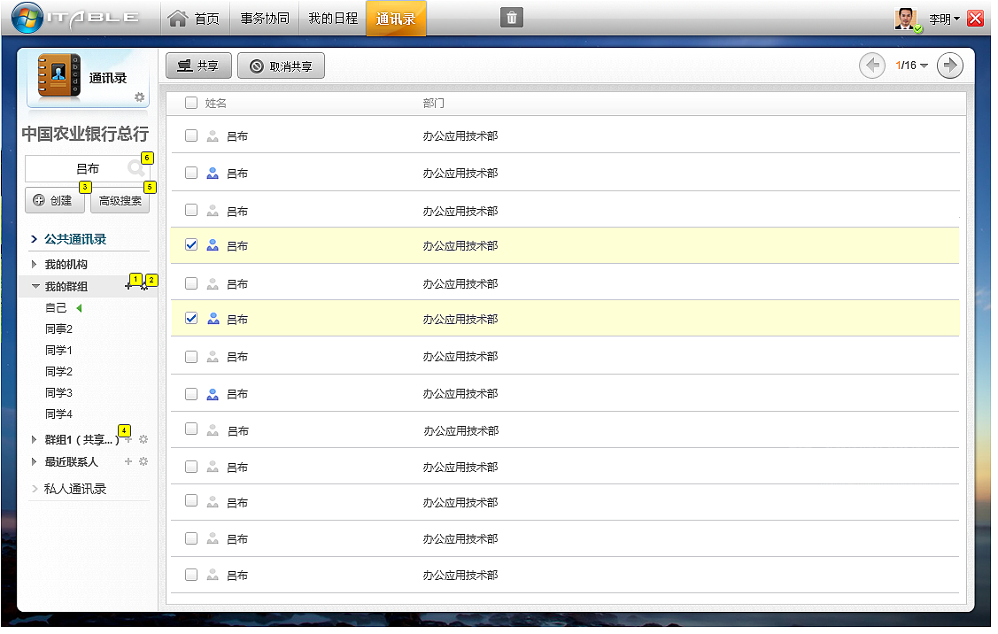Click the magnifier search icon
The width and height of the screenshot is (998, 634).
(135, 168)
